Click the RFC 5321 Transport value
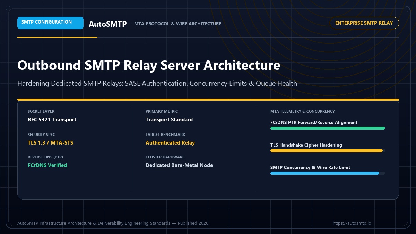 (52, 120)
